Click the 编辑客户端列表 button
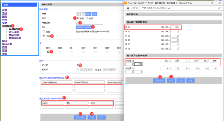Viewport: 224px width, 121px height. coord(84,27)
